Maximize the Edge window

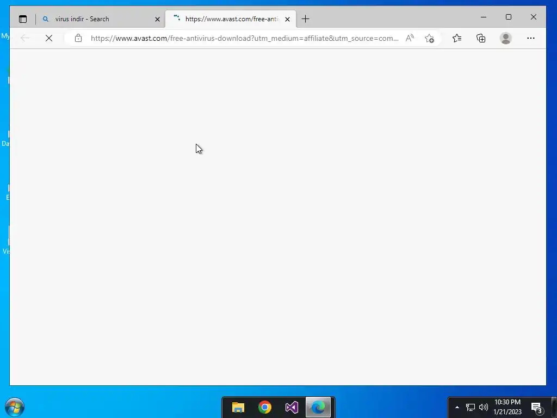pyautogui.click(x=509, y=17)
